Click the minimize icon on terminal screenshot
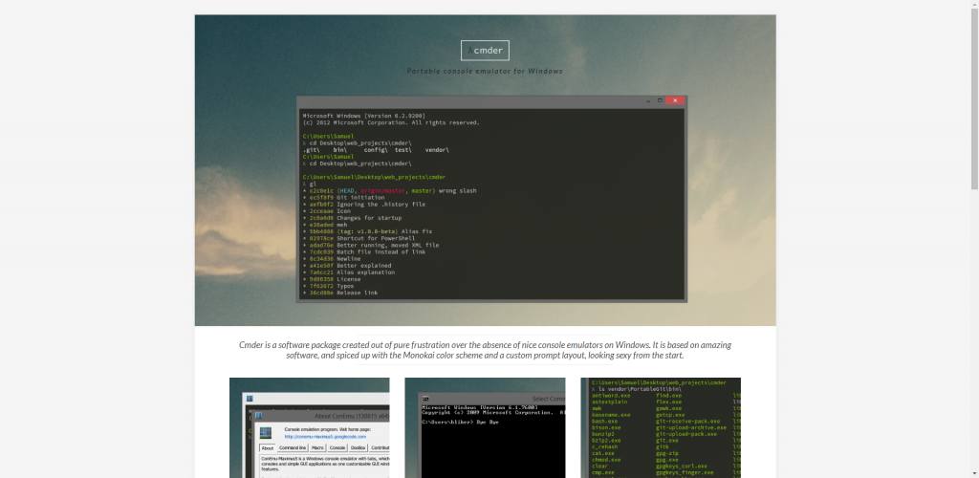This screenshot has height=478, width=979. (x=649, y=100)
